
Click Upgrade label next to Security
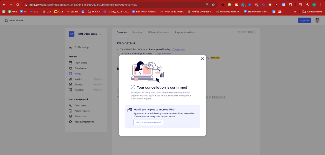click(98, 84)
